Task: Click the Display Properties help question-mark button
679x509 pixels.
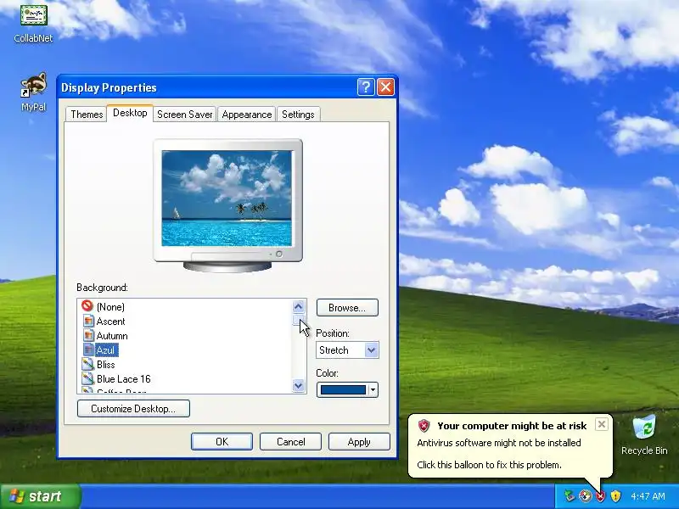Action: click(x=366, y=87)
